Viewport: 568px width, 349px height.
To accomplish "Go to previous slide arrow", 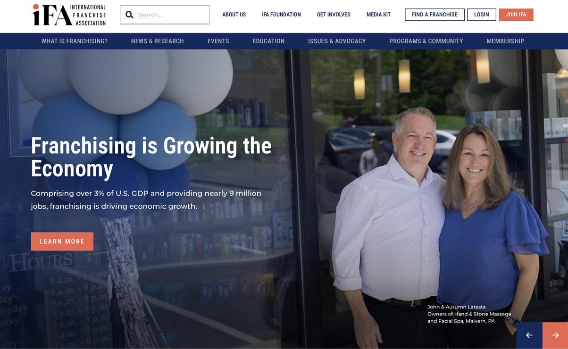I will pyautogui.click(x=529, y=335).
